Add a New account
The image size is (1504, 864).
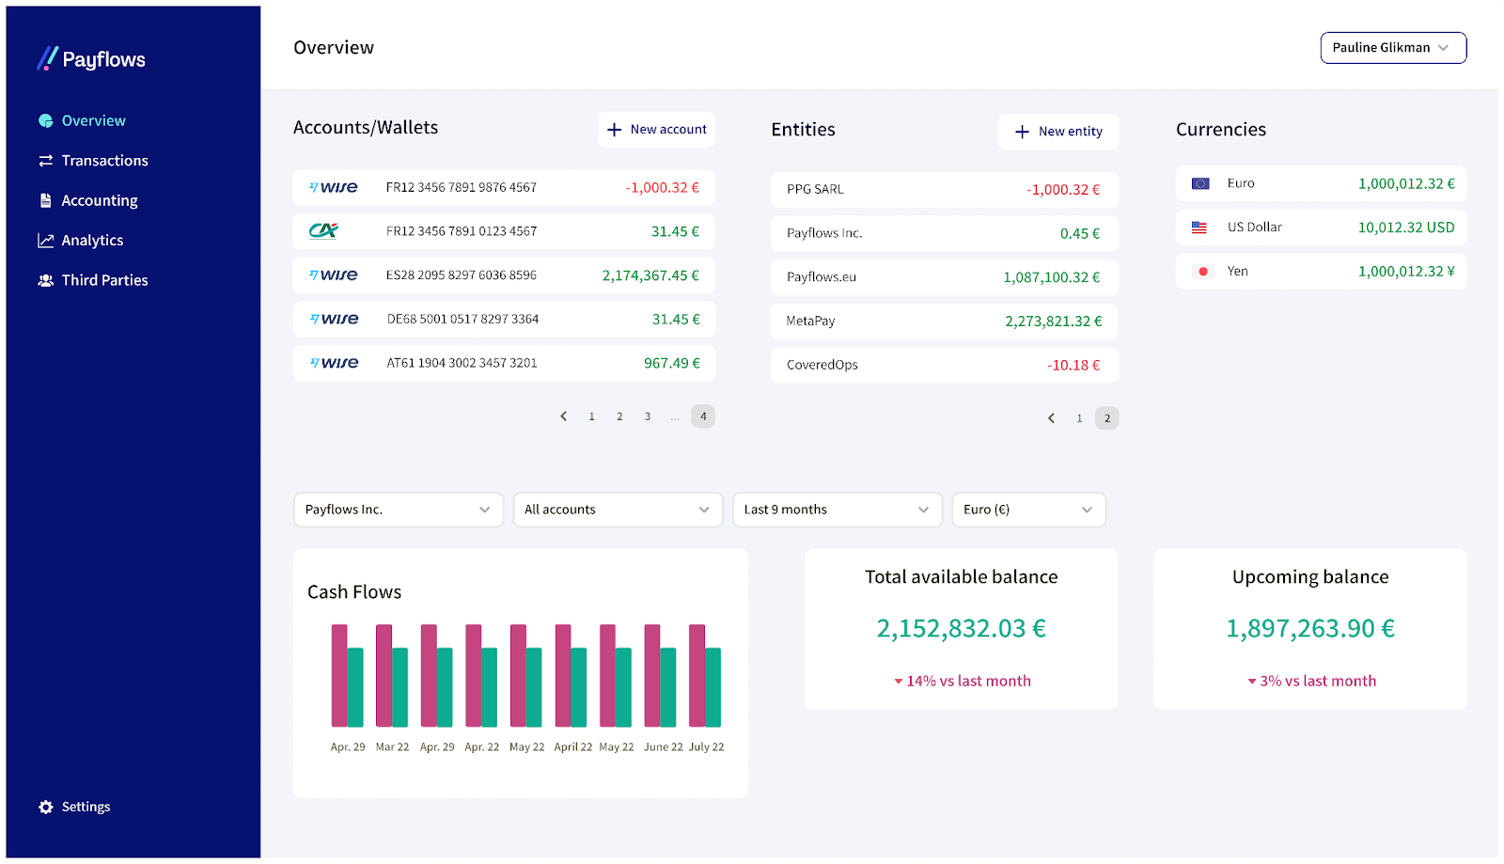point(656,130)
